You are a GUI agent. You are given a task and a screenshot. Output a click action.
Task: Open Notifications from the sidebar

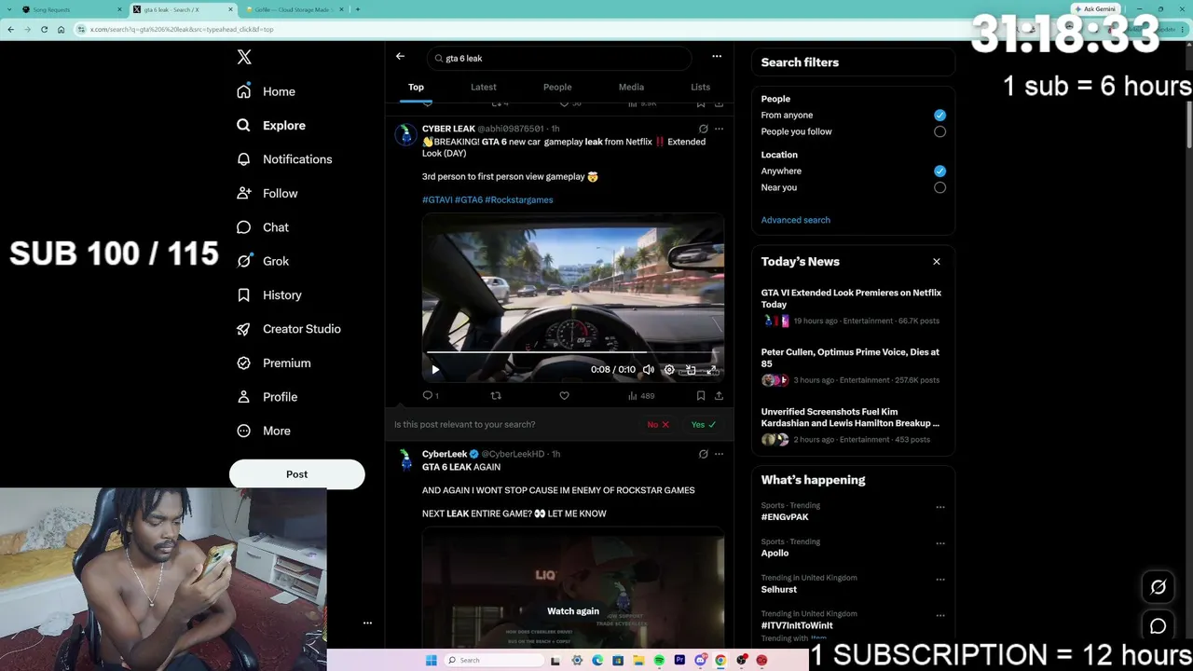(283, 159)
